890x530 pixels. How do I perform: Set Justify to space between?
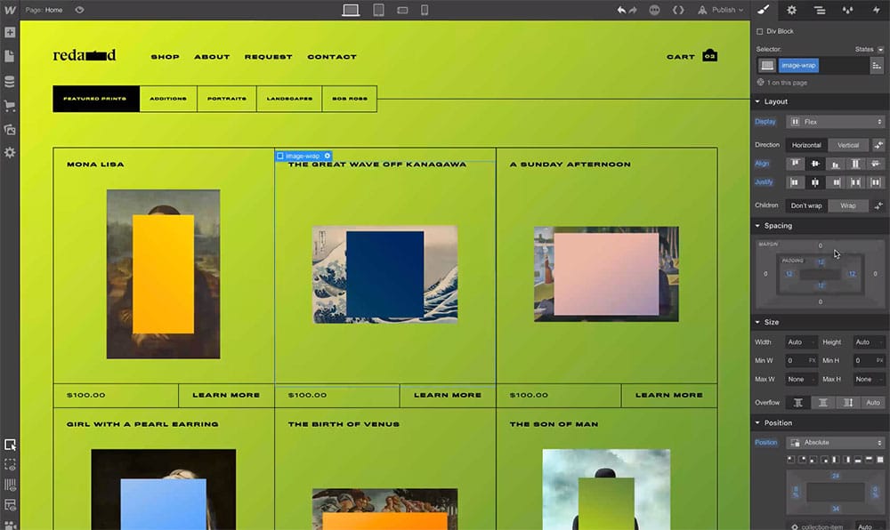(855, 182)
